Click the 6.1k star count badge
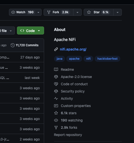Image resolution: width=134 pixels, height=143 pixels. coord(105,12)
